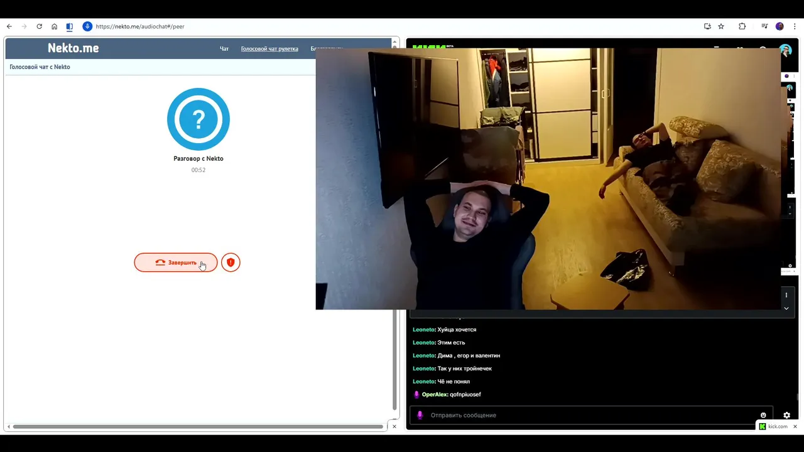The width and height of the screenshot is (804, 452).
Task: Close the left pane with the X
Action: click(394, 426)
